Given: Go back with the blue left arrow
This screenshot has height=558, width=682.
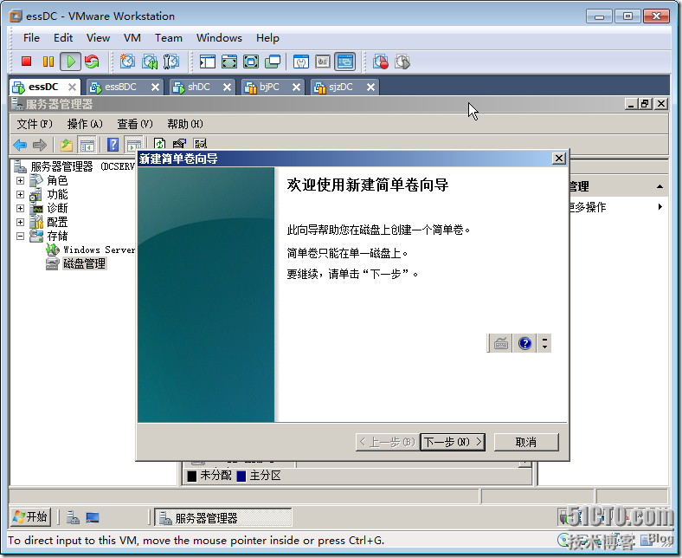Looking at the screenshot, I should pos(20,145).
